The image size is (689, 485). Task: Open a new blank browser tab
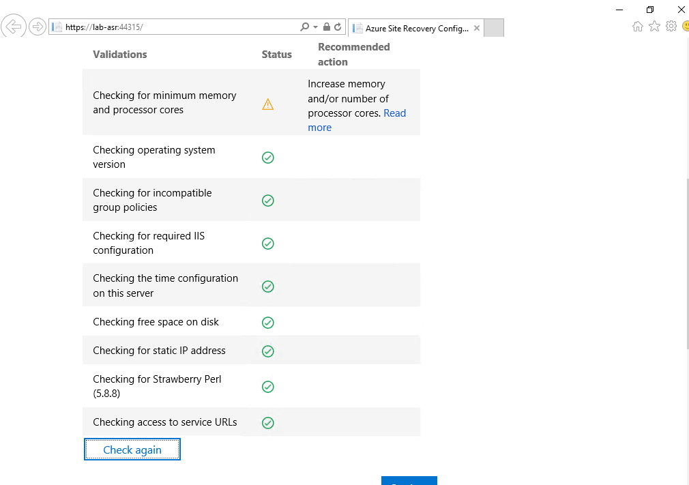click(493, 28)
